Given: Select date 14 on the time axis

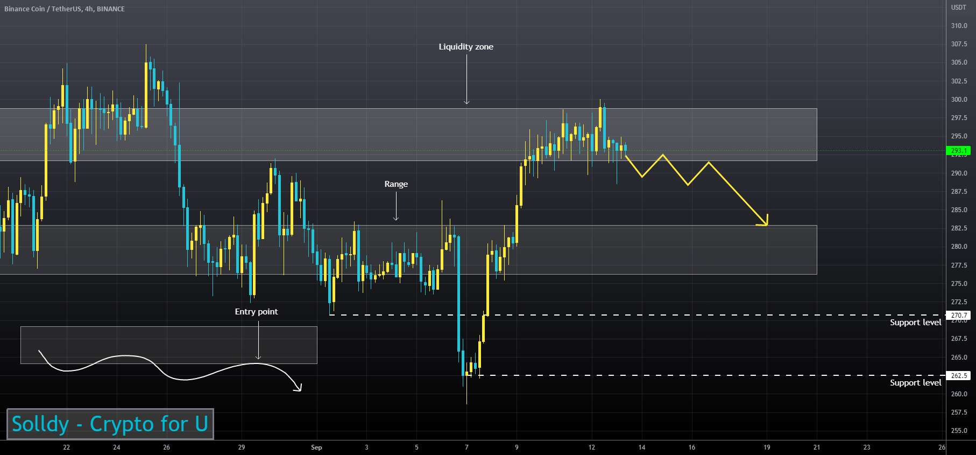Looking at the screenshot, I should (x=642, y=447).
